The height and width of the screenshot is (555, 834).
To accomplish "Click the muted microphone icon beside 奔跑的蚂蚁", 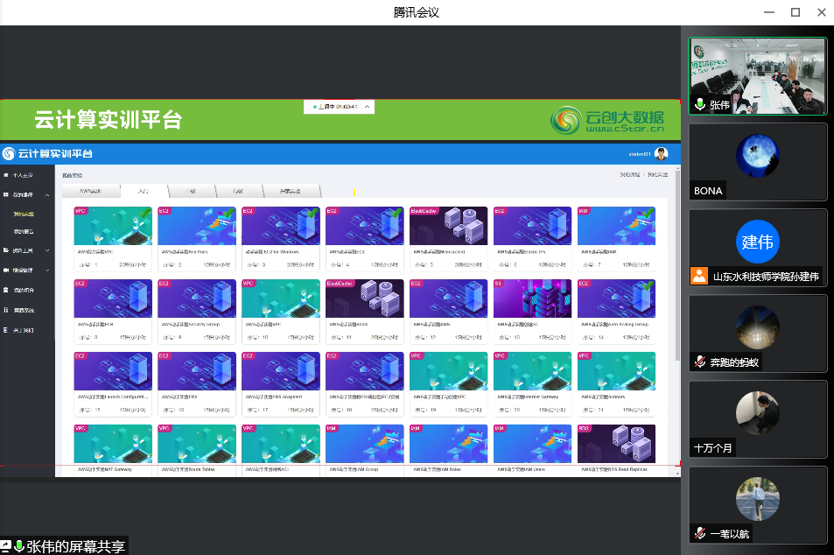I will (x=699, y=361).
